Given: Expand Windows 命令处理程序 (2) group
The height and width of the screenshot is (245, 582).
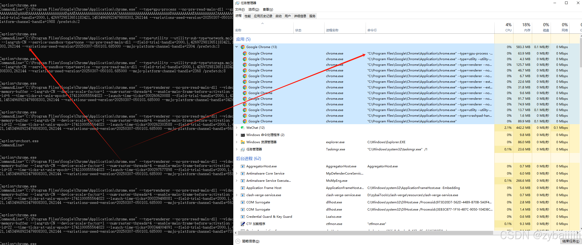Looking at the screenshot, I should tap(237, 135).
